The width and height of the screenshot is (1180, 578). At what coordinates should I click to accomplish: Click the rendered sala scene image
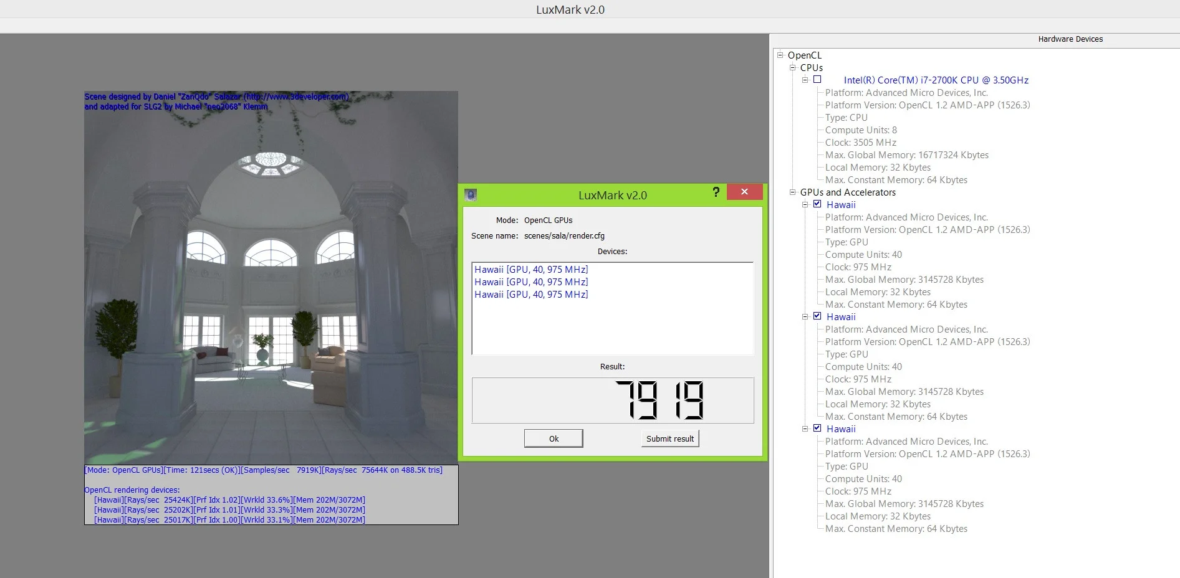271,278
